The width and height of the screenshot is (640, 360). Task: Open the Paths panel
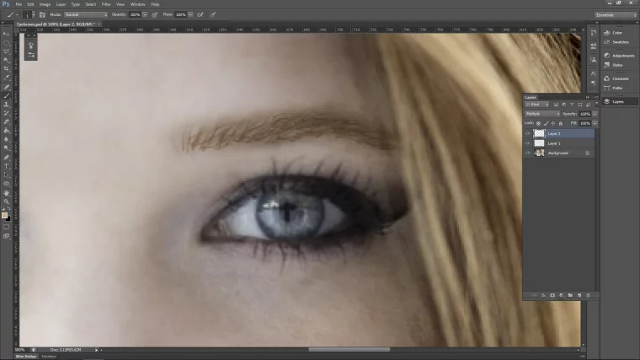[x=617, y=88]
